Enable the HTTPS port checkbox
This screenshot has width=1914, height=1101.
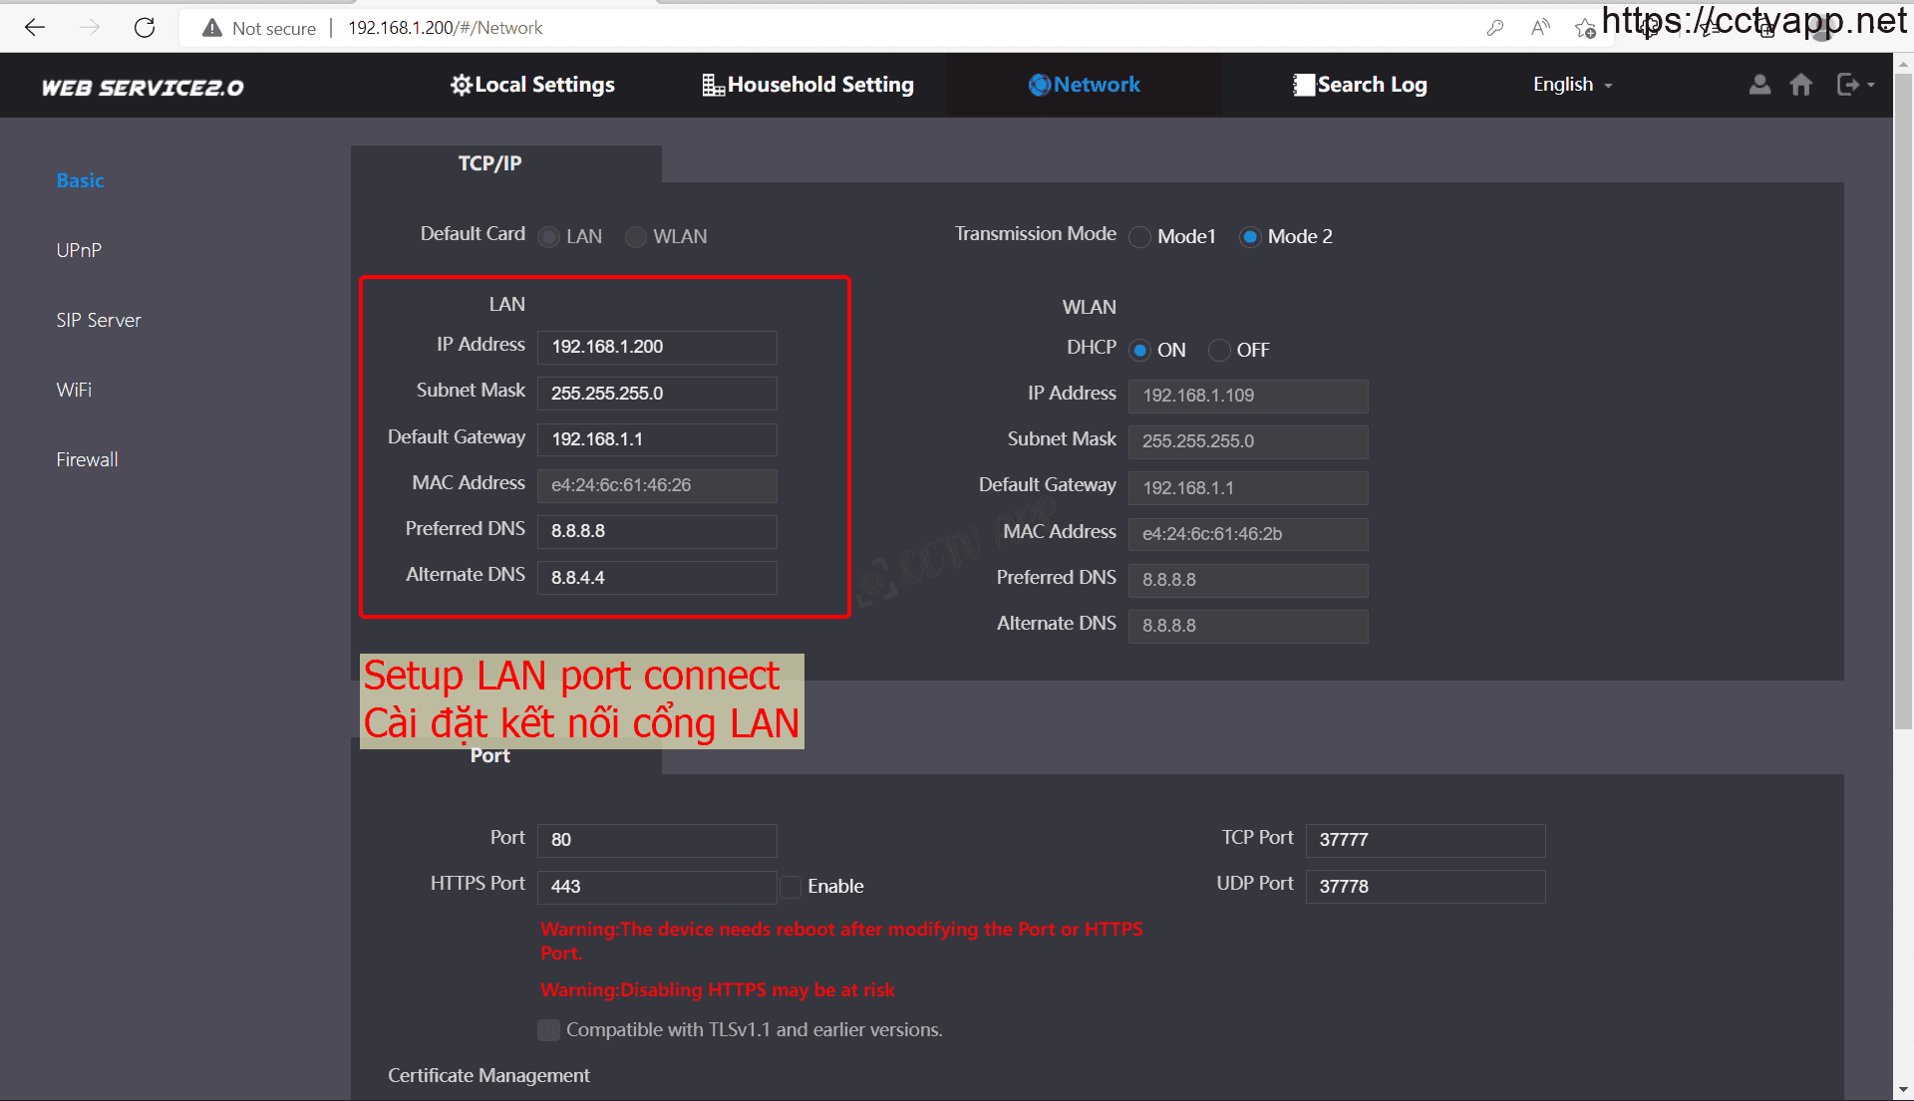coord(791,886)
